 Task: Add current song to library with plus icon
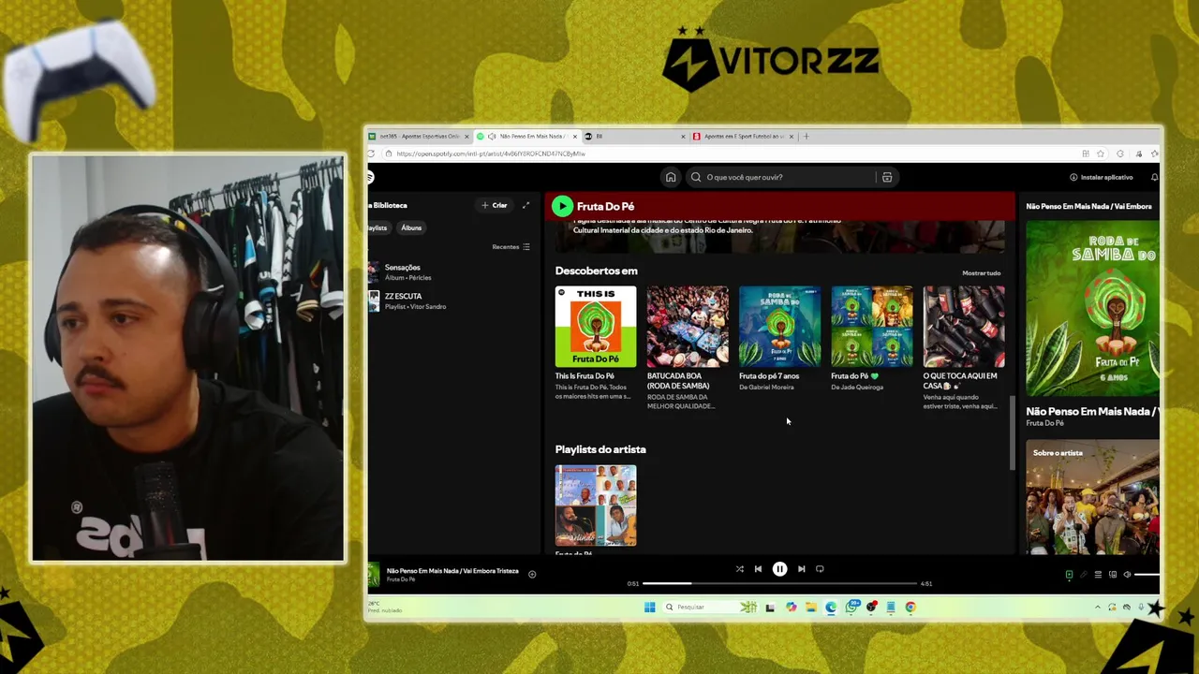click(x=532, y=574)
